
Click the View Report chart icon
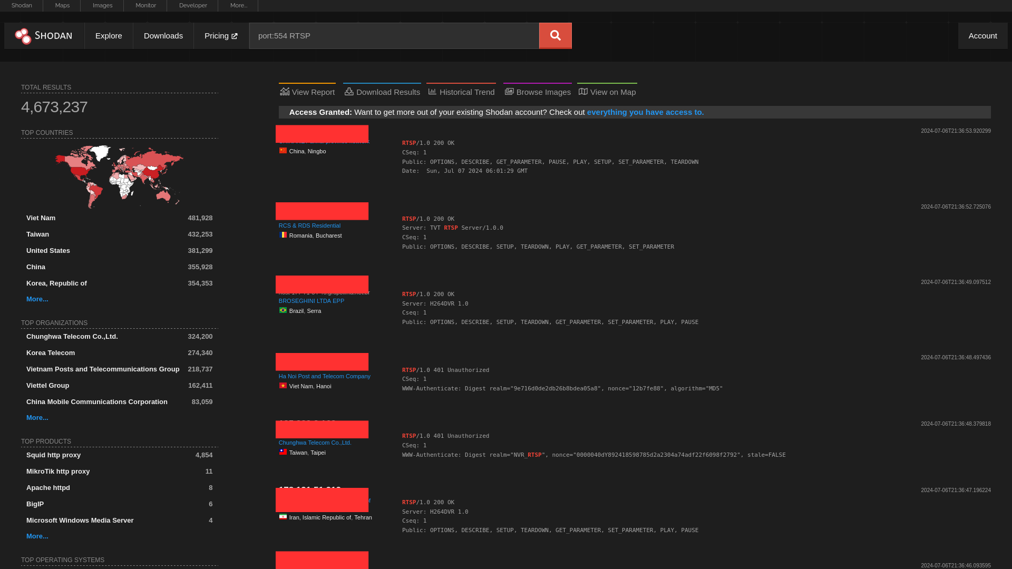point(285,92)
